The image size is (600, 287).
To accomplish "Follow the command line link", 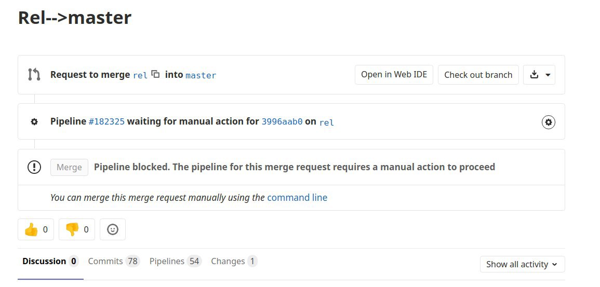I will point(297,198).
